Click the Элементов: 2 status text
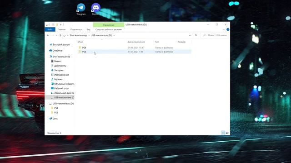The width and height of the screenshot is (291, 163). [x=54, y=133]
